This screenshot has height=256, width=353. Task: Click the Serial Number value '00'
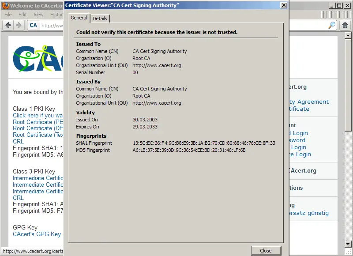pos(135,72)
